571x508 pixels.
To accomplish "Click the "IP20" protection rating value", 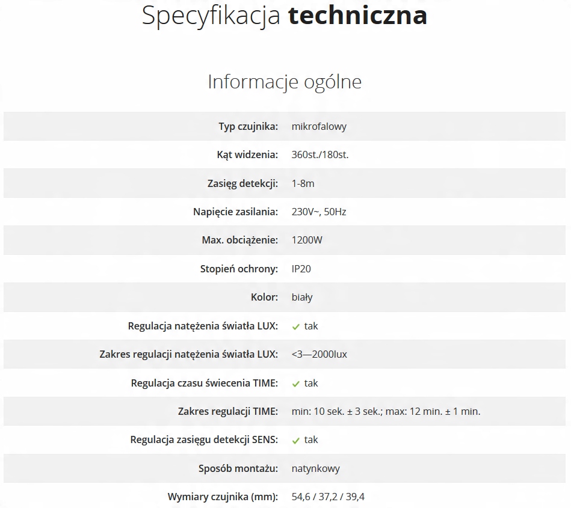I will click(x=301, y=269).
